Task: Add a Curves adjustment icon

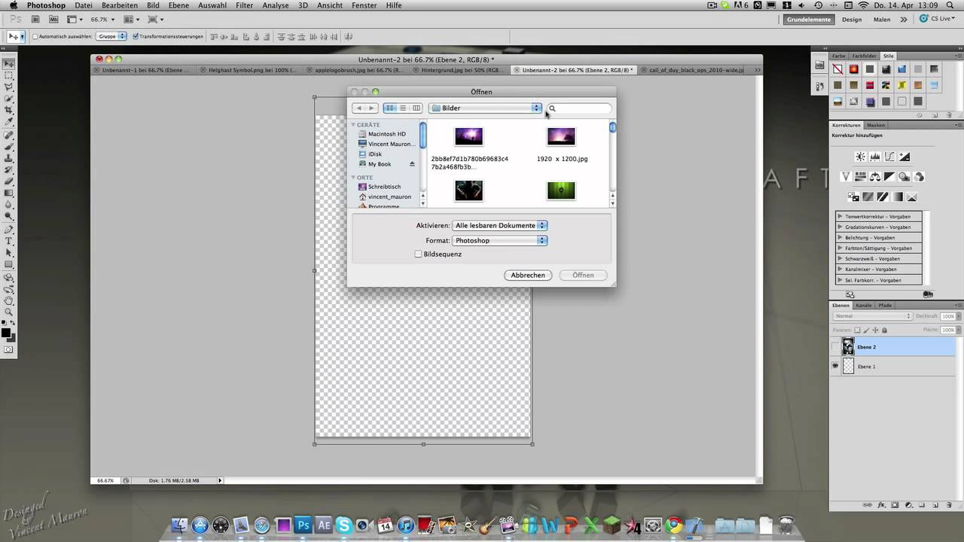Action: point(889,157)
